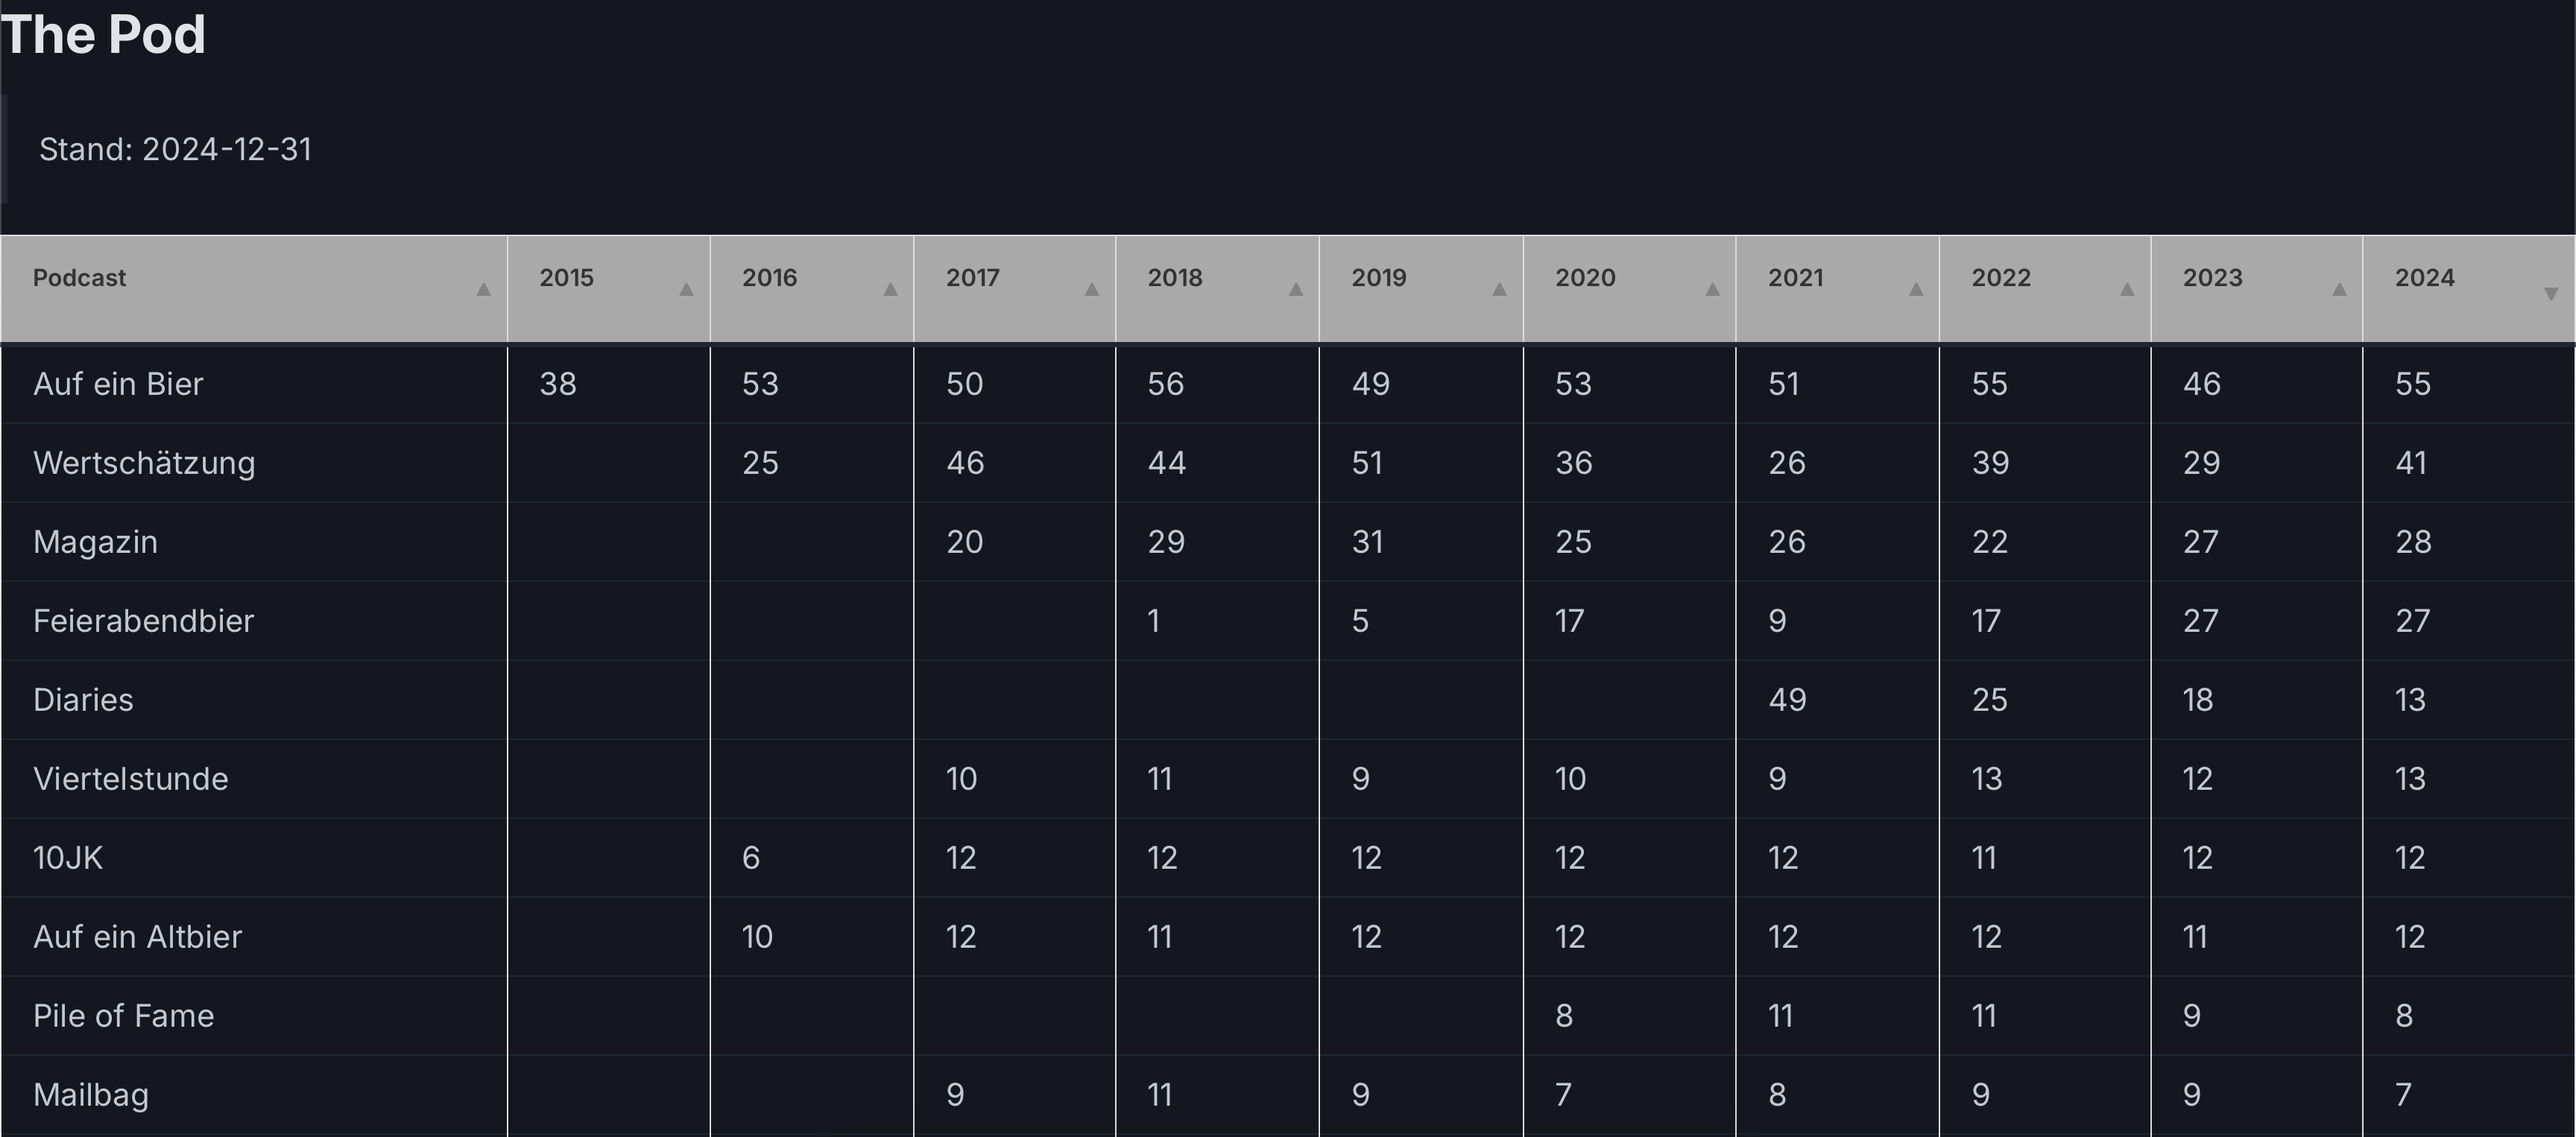This screenshot has height=1137, width=2576.
Task: Click the Podcast column header label
Action: click(x=80, y=278)
